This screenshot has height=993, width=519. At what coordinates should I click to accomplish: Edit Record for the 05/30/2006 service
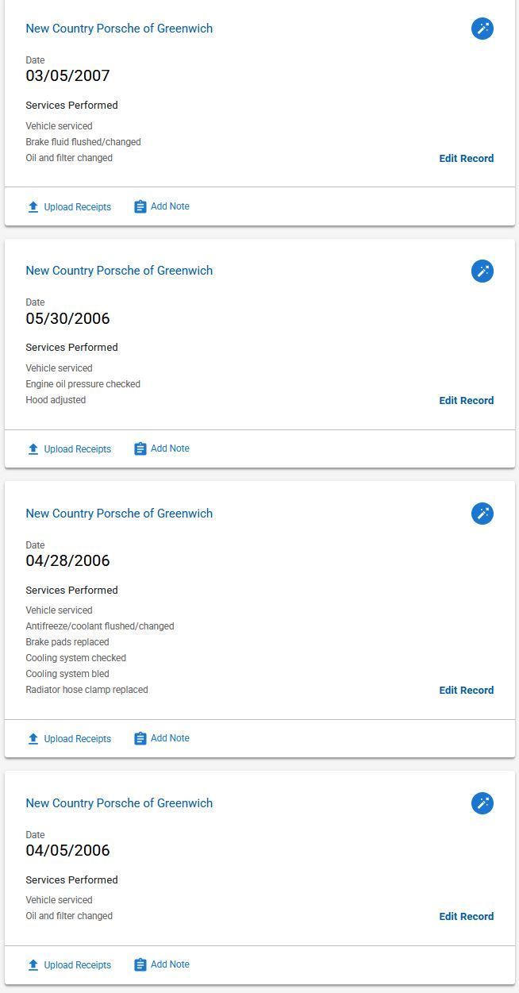pyautogui.click(x=466, y=401)
